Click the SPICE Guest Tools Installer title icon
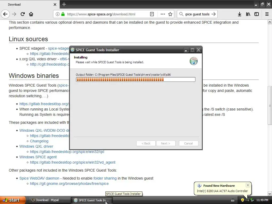The width and height of the screenshot is (272, 204). pos(73,50)
